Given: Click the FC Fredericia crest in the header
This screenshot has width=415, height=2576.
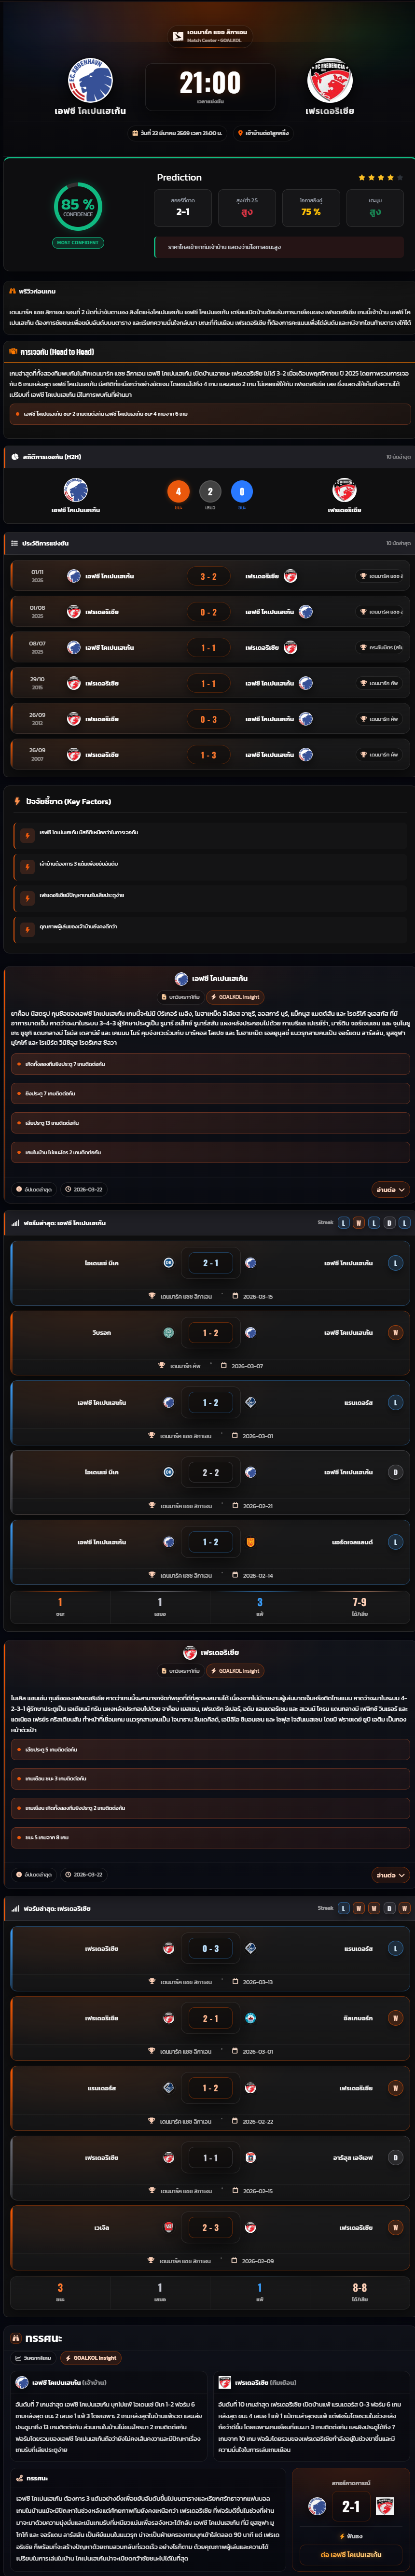Looking at the screenshot, I should [x=329, y=80].
